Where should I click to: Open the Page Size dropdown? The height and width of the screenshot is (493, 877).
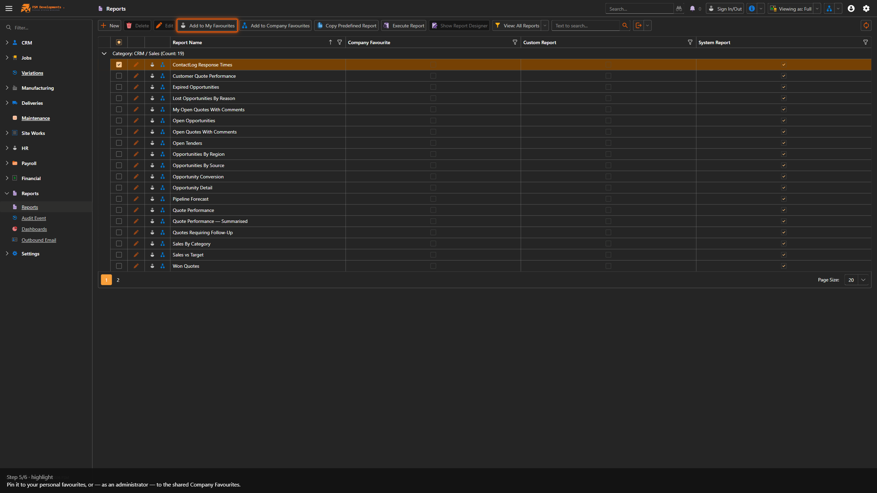click(863, 280)
